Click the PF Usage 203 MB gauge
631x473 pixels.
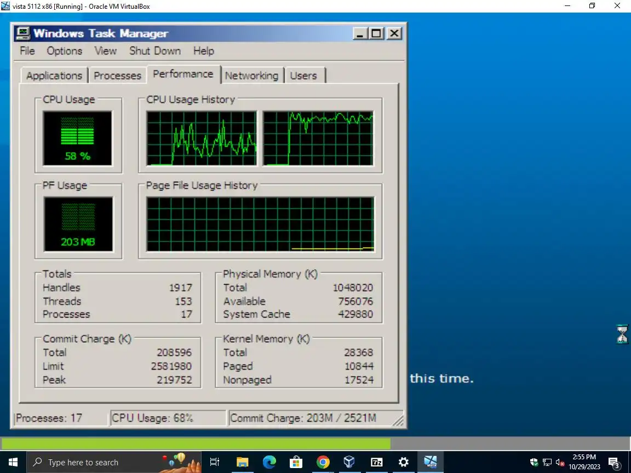(78, 224)
